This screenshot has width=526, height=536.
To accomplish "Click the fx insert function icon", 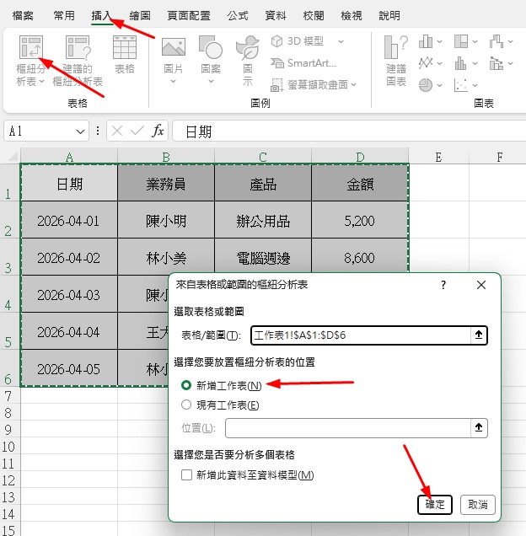I will (x=158, y=131).
